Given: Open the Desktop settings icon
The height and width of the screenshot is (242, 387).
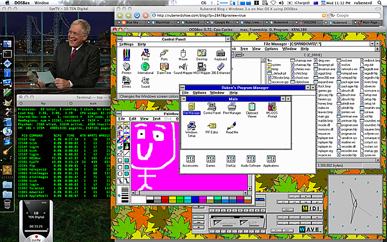Looking at the screenshot, I should tap(201, 54).
